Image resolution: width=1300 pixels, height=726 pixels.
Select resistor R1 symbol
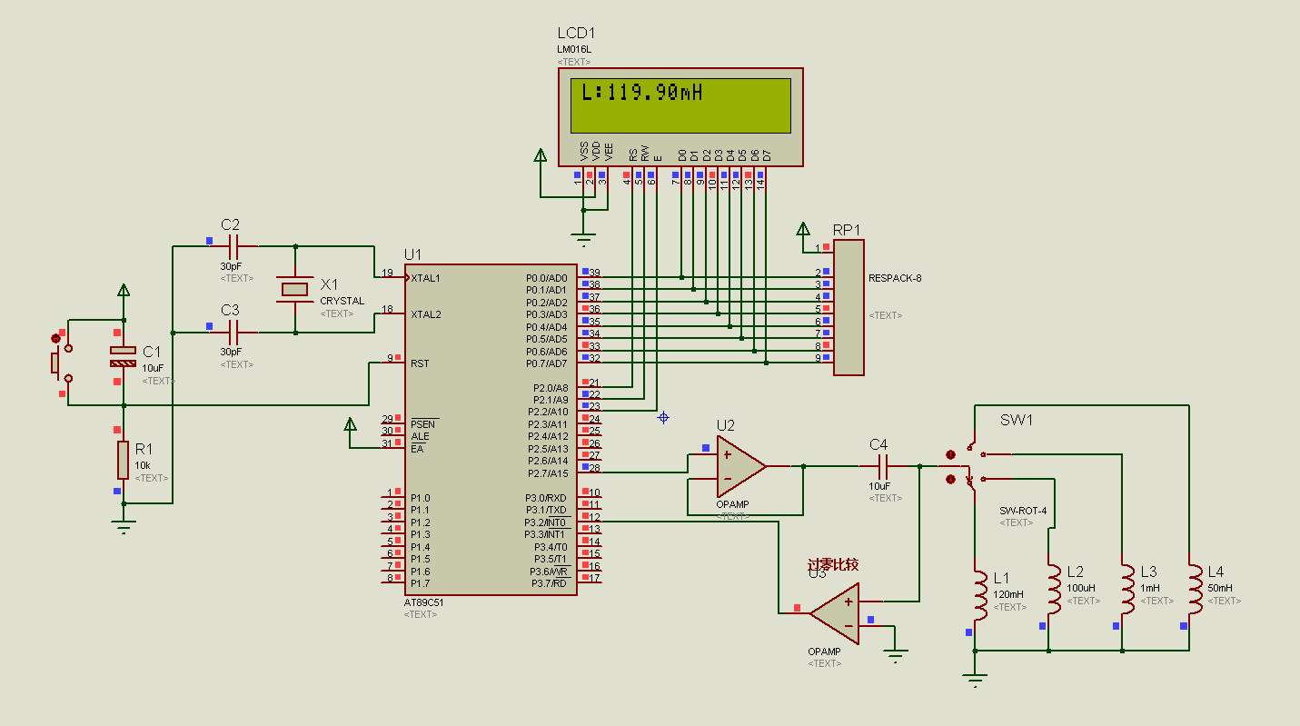tap(123, 460)
